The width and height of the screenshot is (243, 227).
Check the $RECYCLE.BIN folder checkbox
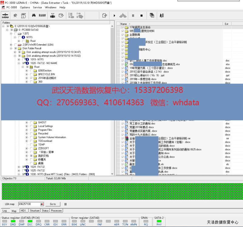coord(31,74)
